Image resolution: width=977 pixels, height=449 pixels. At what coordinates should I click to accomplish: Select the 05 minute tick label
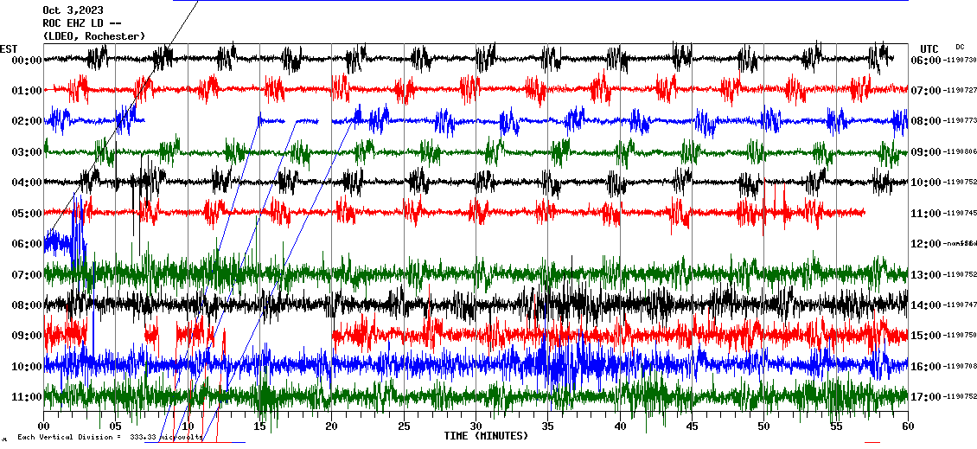click(115, 427)
